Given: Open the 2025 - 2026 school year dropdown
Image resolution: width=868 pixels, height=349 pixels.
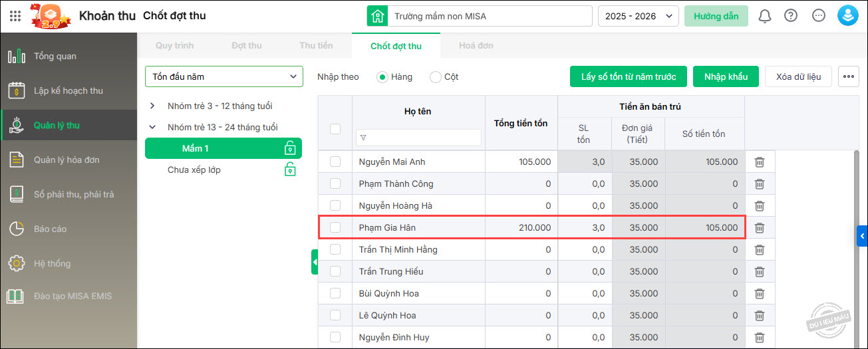Looking at the screenshot, I should [x=638, y=16].
